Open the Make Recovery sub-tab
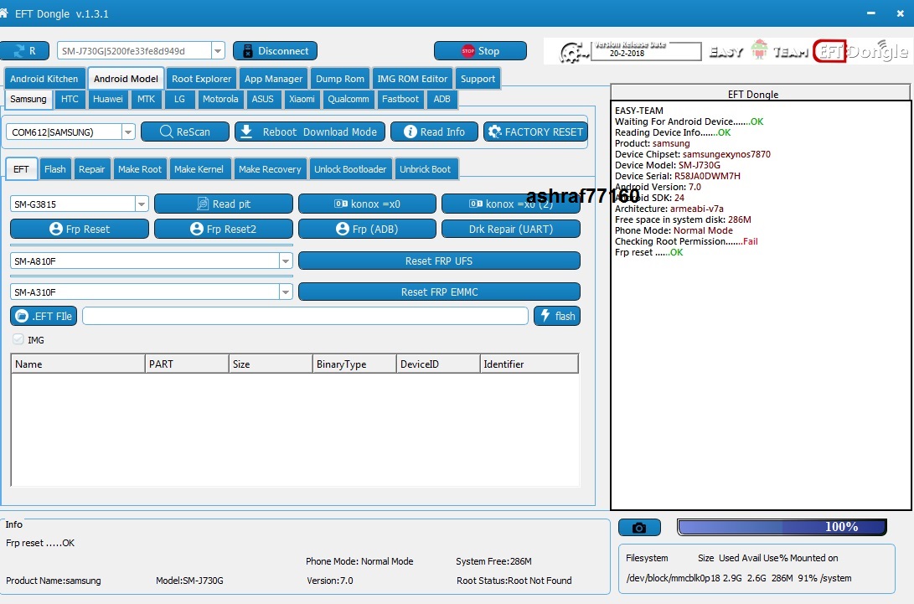914x604 pixels. click(x=270, y=169)
